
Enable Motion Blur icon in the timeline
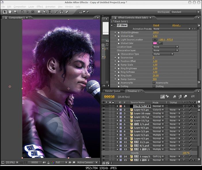pos(185,96)
